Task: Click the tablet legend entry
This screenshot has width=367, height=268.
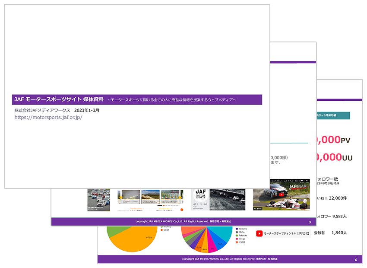Action: coord(165,230)
